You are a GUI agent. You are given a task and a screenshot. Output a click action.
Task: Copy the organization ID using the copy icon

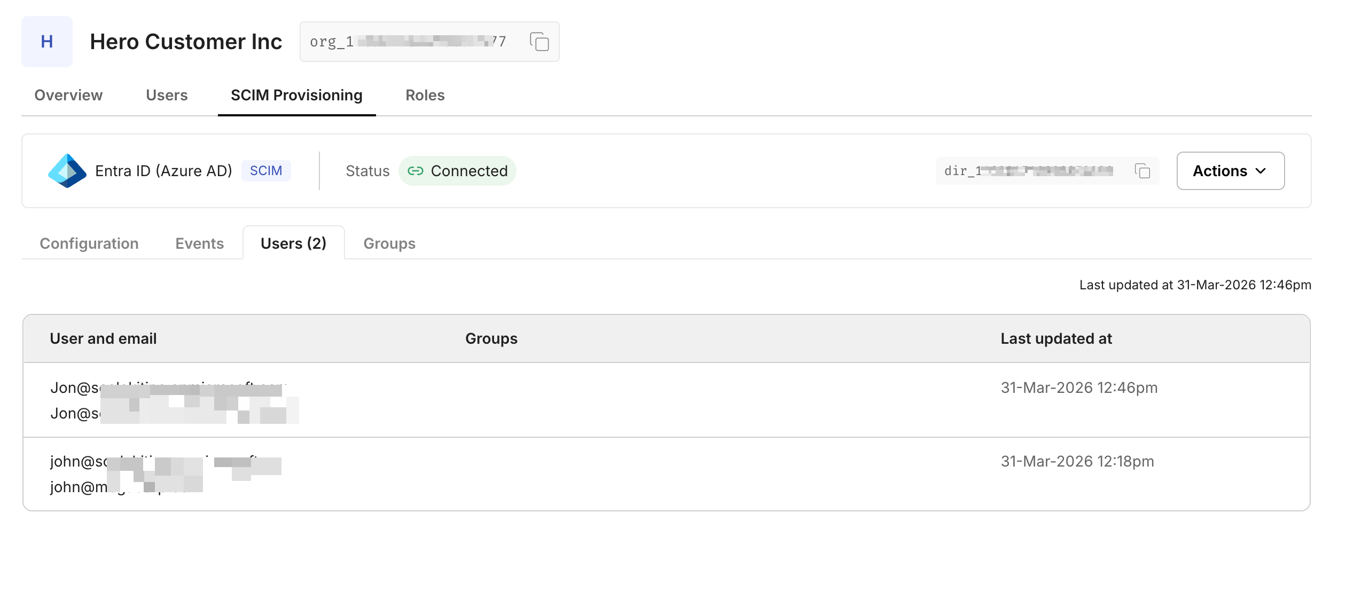point(539,42)
